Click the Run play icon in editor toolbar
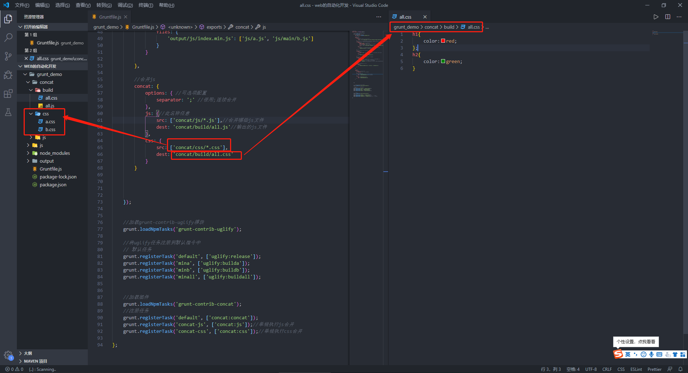Image resolution: width=688 pixels, height=373 pixels. 656,17
